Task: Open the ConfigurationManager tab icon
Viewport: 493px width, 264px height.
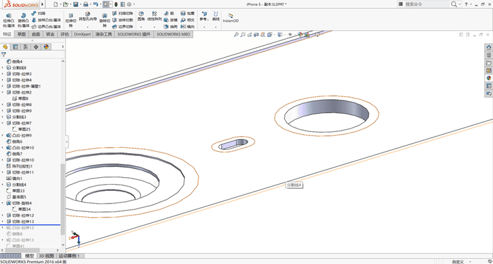Action: tap(25, 47)
